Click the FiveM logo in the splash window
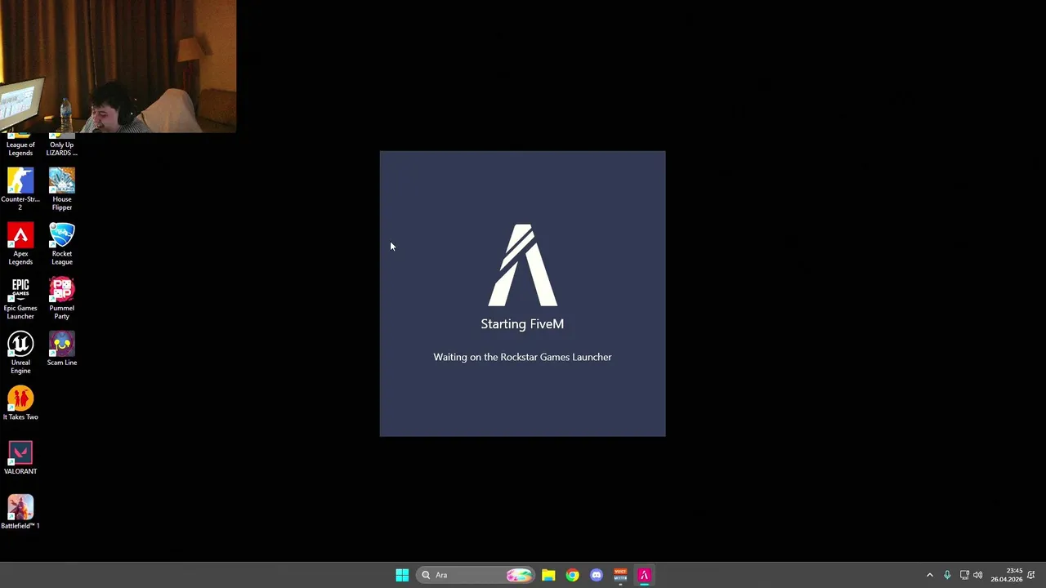The height and width of the screenshot is (588, 1046). [x=523, y=265]
